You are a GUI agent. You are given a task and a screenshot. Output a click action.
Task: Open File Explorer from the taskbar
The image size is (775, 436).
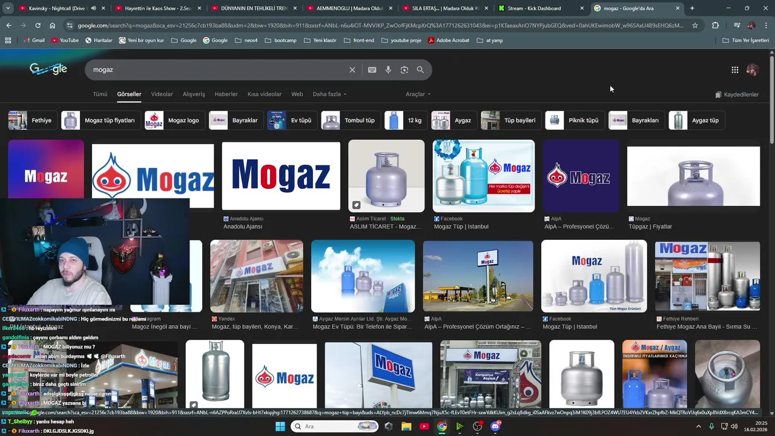click(x=406, y=426)
